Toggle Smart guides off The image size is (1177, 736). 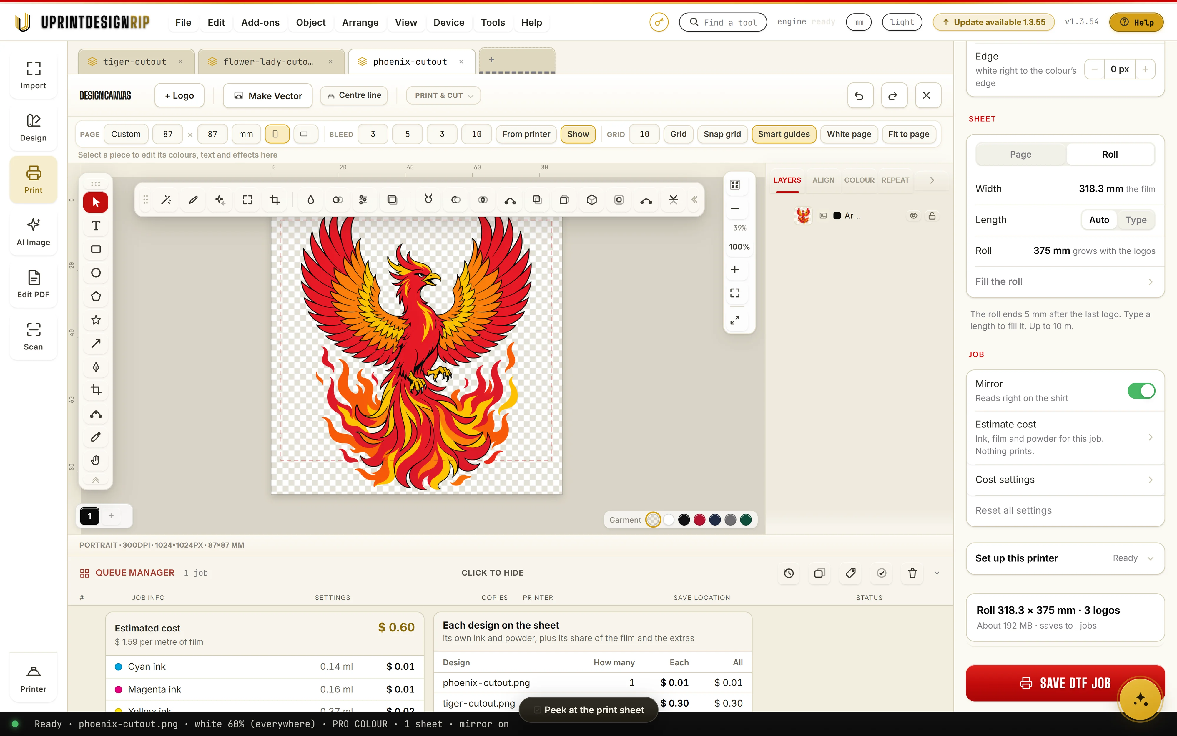784,134
